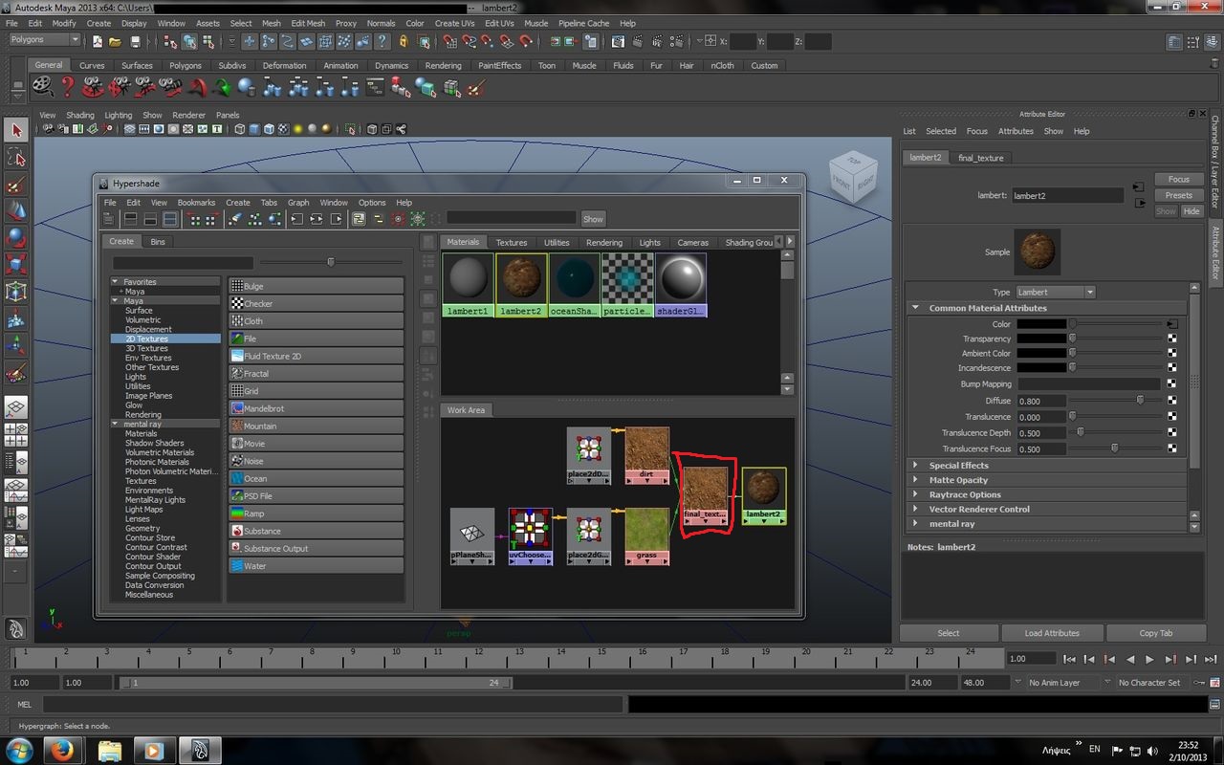
Task: Expand the Vector Renderer Control section
Action: tap(915, 509)
